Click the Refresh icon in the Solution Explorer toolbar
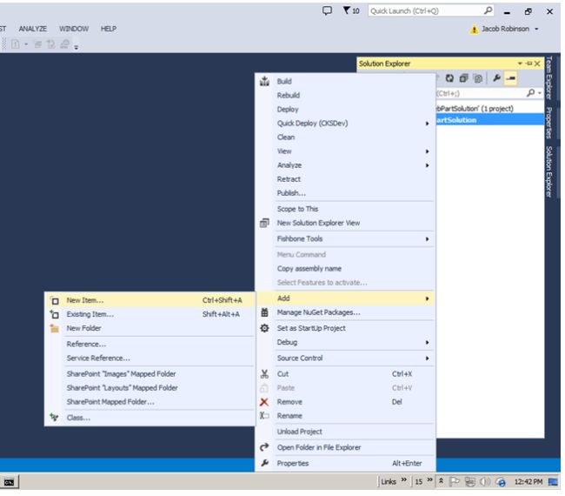Screen dimensions: 565x496 [x=449, y=78]
